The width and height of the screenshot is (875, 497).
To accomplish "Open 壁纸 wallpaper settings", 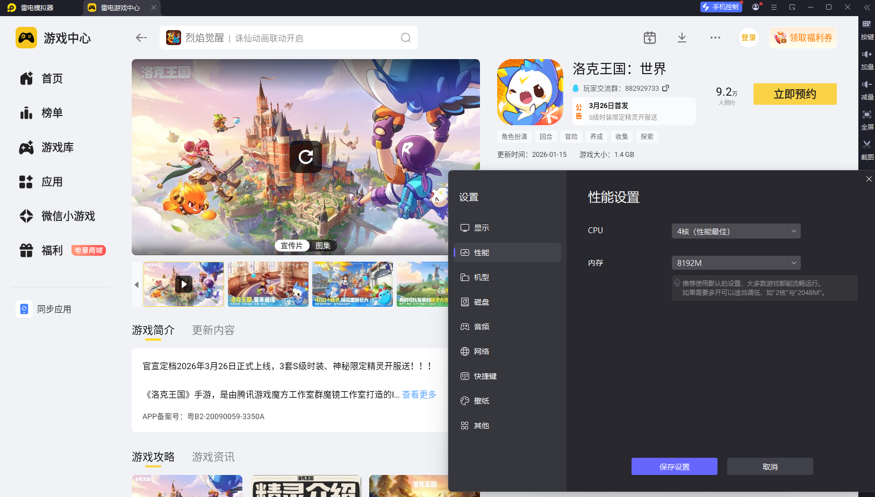I will pos(507,401).
